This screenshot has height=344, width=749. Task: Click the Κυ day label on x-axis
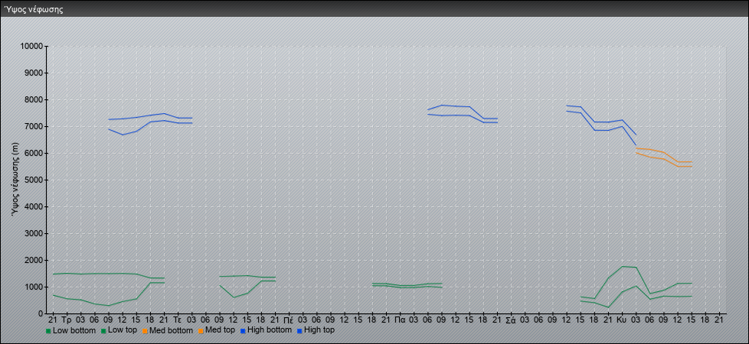click(x=621, y=320)
